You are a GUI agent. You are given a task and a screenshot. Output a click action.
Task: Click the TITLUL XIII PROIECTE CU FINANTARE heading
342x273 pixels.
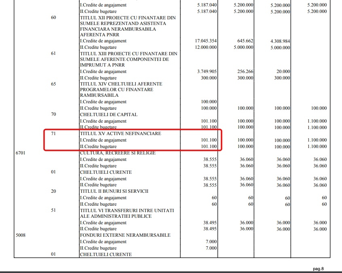(129, 54)
